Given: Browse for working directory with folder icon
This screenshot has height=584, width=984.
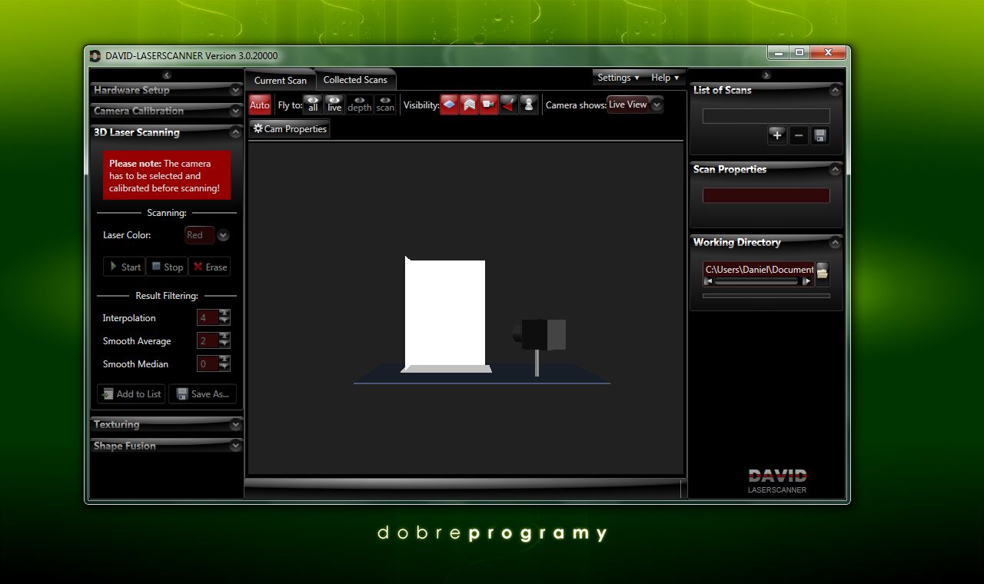Looking at the screenshot, I should pyautogui.click(x=823, y=273).
